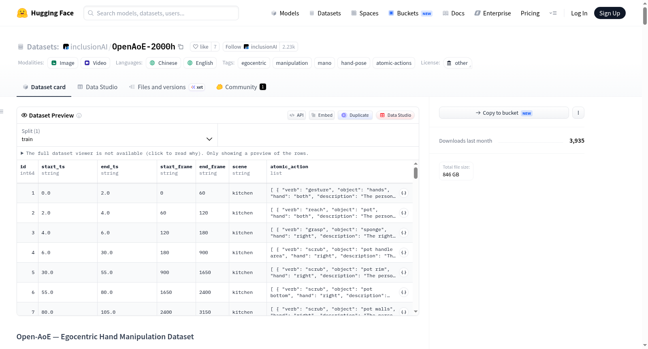Open the Pricing page
The image size is (648, 349).
point(530,13)
